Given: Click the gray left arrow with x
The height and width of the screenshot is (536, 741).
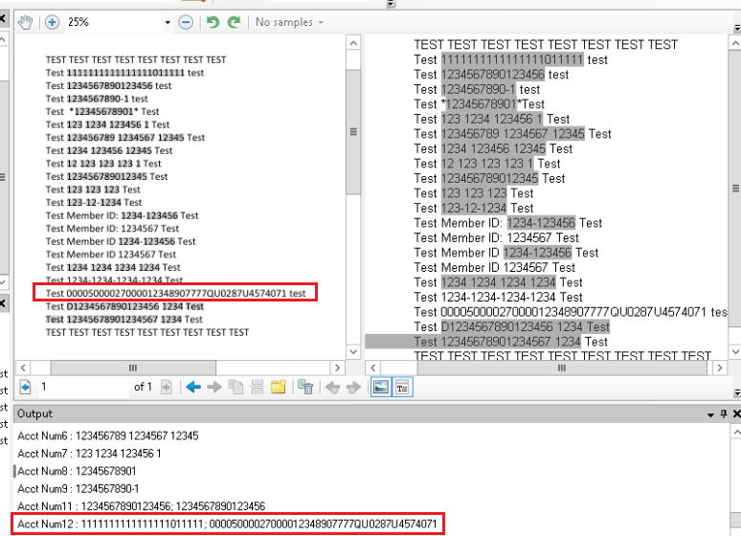Looking at the screenshot, I should [333, 388].
